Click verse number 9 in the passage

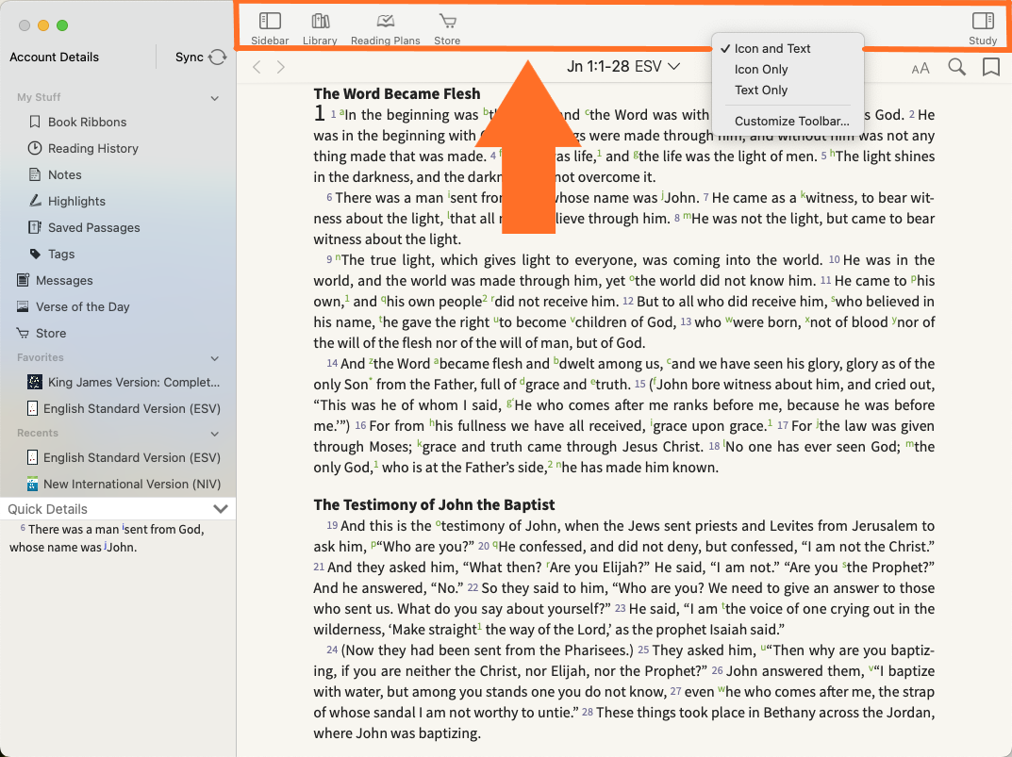coord(329,259)
